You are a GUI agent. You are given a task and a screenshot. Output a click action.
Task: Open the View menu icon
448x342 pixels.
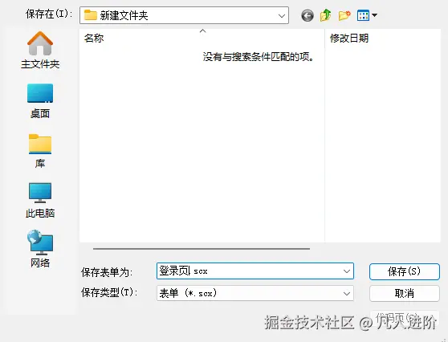pyautogui.click(x=363, y=15)
